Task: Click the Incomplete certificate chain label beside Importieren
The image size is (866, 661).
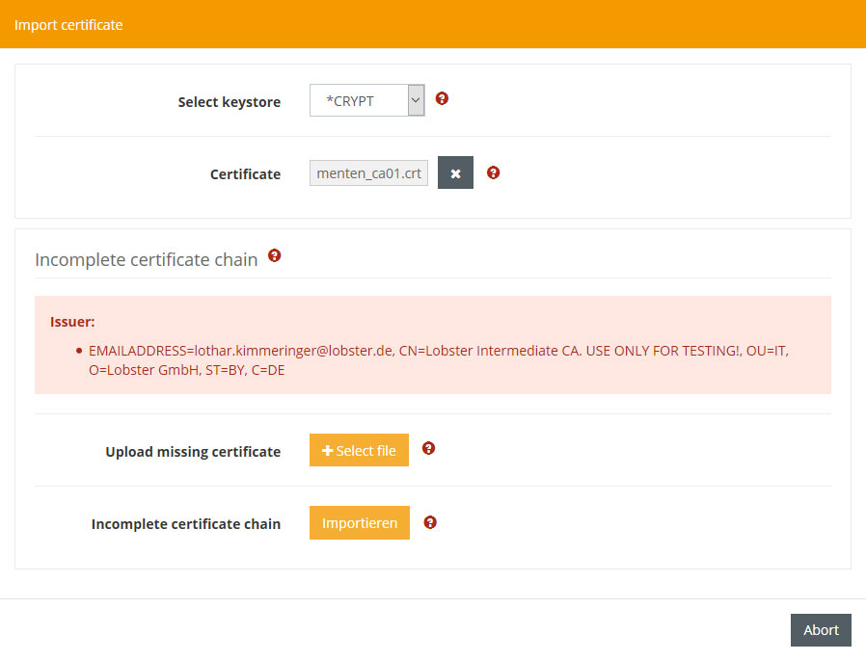Action: pos(186,524)
